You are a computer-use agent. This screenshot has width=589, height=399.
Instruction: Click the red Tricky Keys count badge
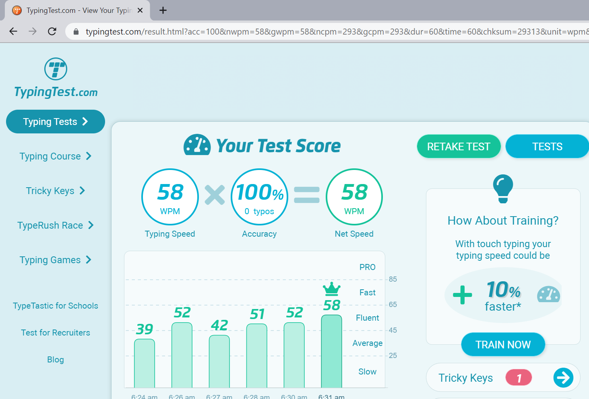[519, 378]
